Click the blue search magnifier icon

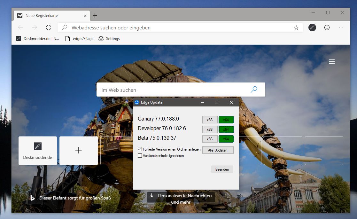pos(254,90)
